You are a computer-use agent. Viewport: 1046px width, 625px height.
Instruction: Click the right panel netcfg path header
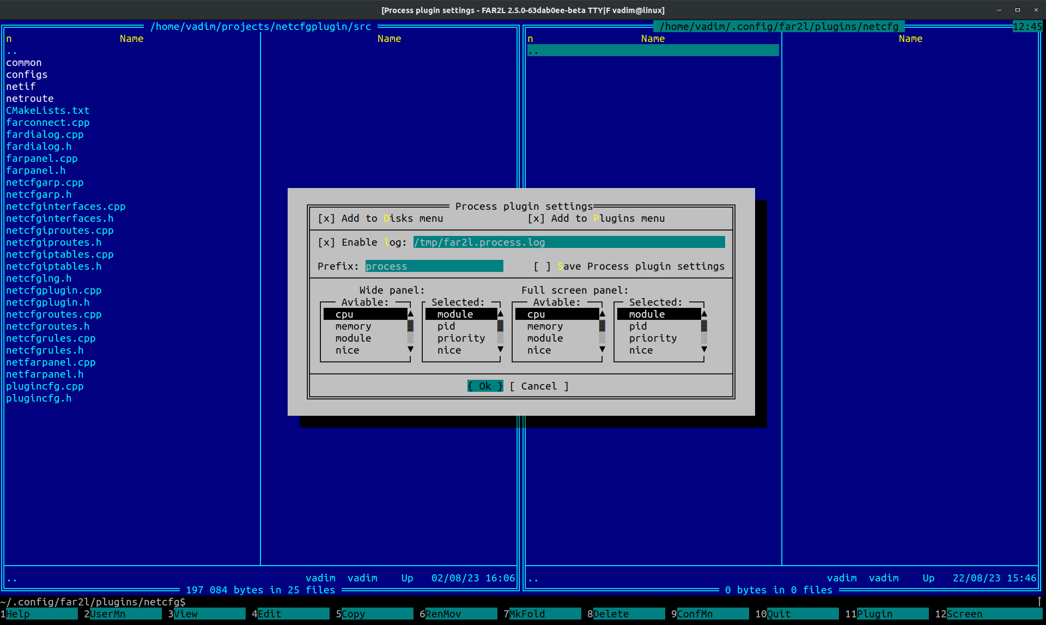779,27
